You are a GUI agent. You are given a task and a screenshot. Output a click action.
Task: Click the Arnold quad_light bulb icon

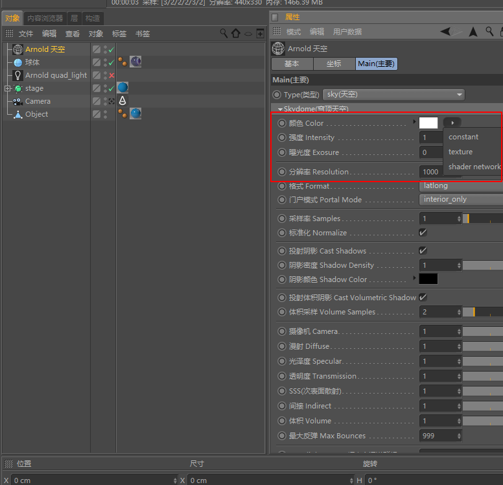click(18, 75)
